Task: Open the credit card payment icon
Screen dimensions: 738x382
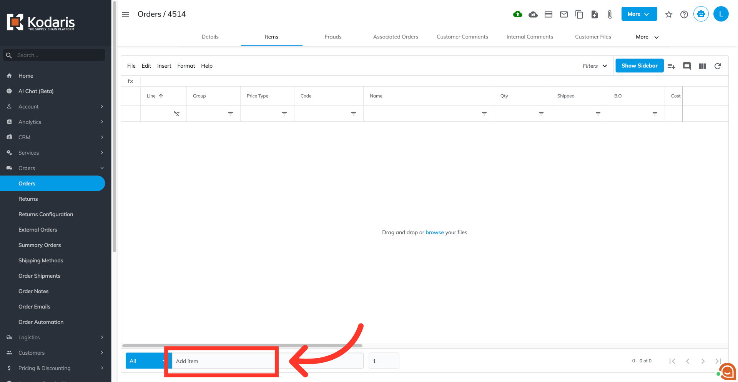Action: pyautogui.click(x=549, y=15)
